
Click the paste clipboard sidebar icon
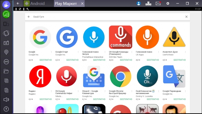[6, 90]
